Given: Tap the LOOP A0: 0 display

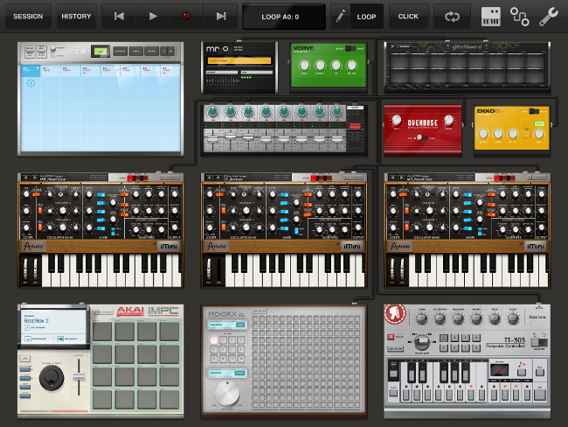Looking at the screenshot, I should pos(284,17).
